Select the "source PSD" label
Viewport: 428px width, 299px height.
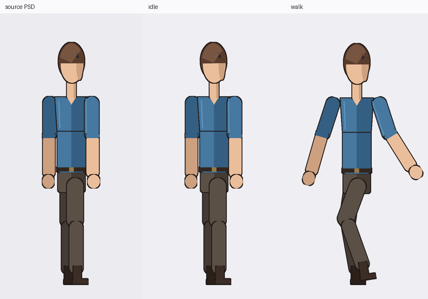(20, 7)
